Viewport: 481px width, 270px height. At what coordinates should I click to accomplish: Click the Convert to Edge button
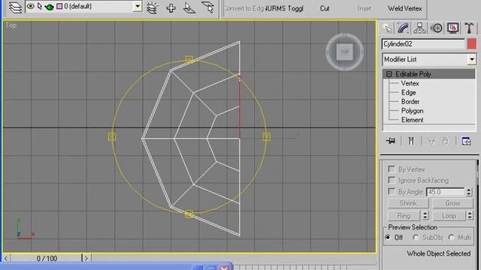244,8
